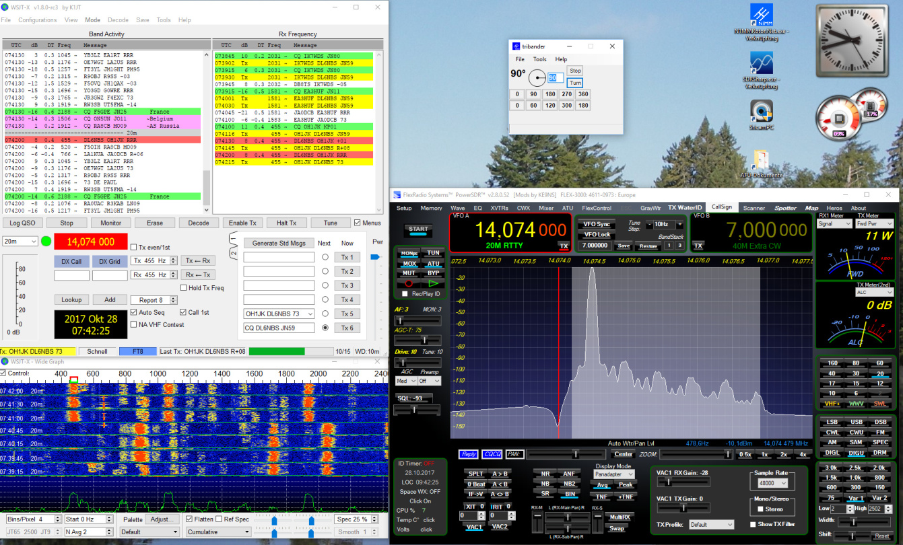This screenshot has width=903, height=545.
Task: Open the StreamPC desktop shortcut
Action: click(762, 111)
